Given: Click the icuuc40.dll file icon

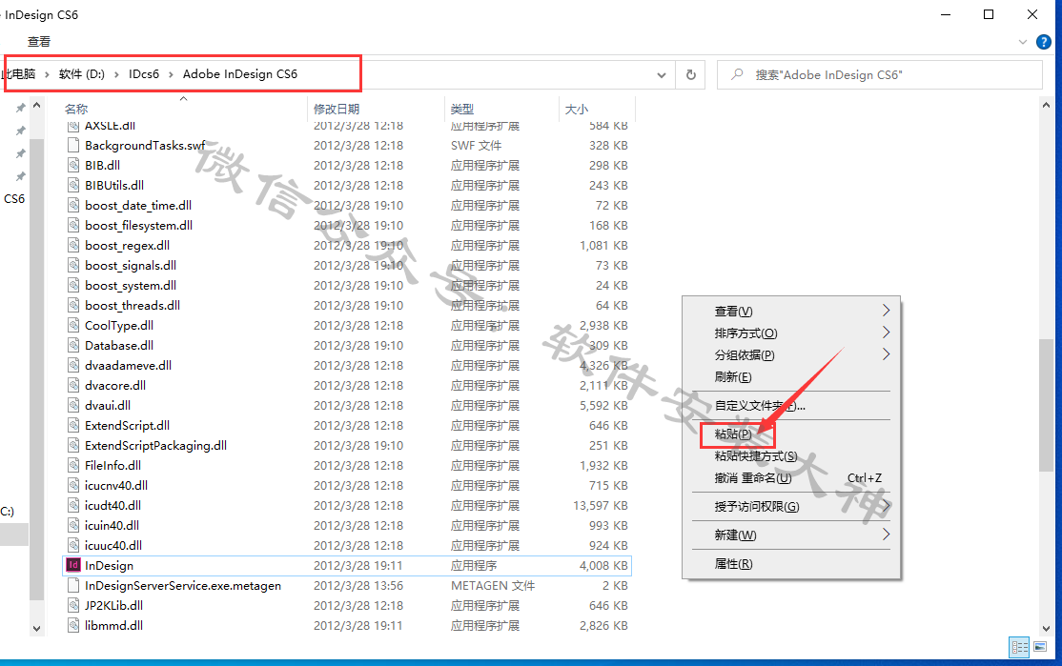Looking at the screenshot, I should pos(73,546).
